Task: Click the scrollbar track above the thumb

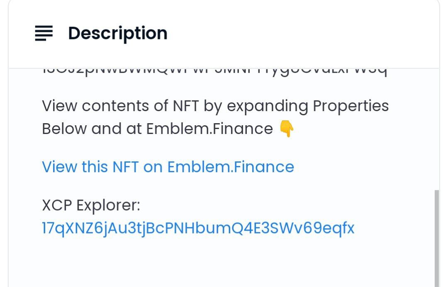Action: tap(436, 129)
